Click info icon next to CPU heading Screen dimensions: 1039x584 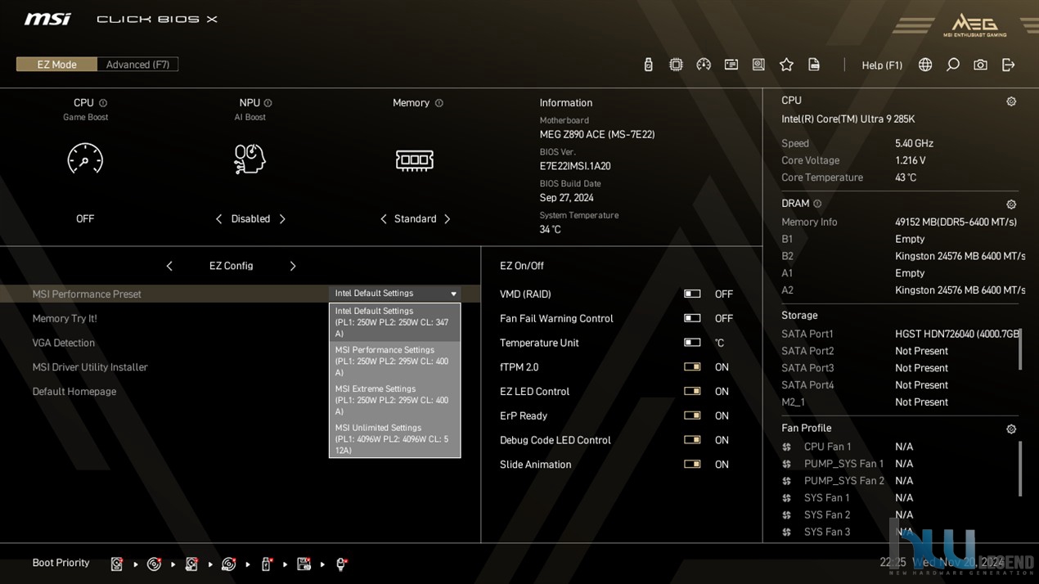(103, 103)
